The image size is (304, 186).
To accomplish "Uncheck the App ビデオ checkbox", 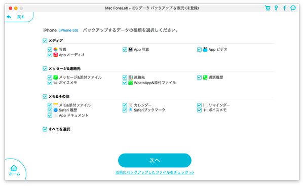I will coord(199,50).
